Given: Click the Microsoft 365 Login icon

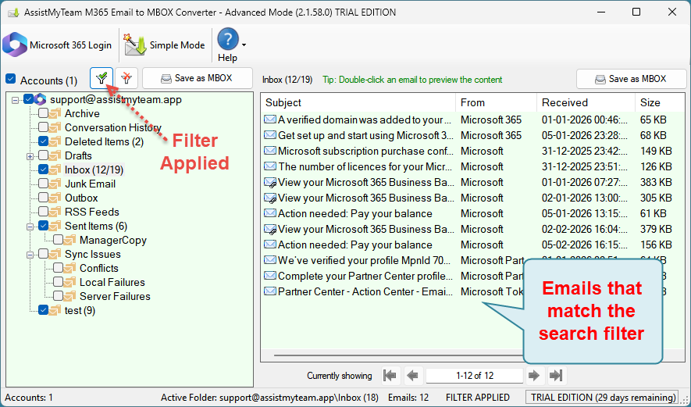Looking at the screenshot, I should [x=16, y=45].
